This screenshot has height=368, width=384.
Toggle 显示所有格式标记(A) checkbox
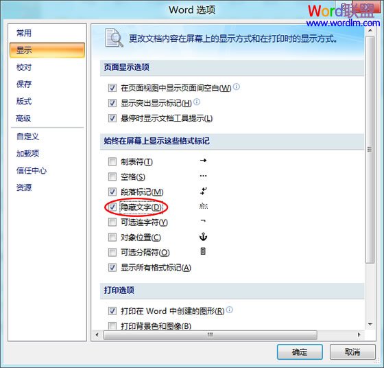click(112, 268)
